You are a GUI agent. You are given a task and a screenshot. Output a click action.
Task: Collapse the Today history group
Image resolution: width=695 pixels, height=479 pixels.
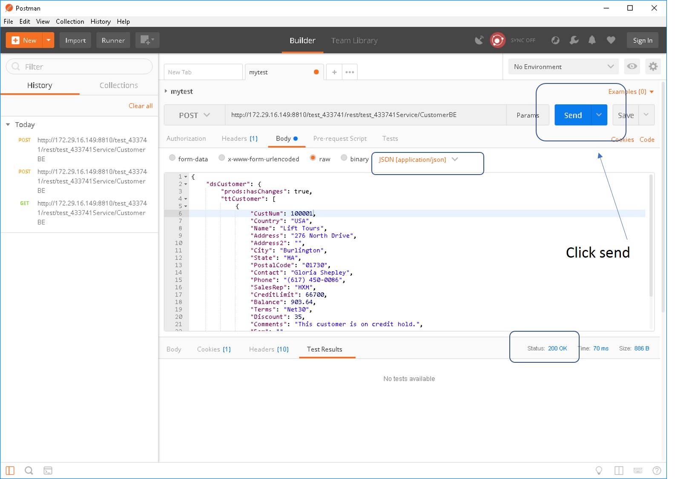pyautogui.click(x=8, y=124)
